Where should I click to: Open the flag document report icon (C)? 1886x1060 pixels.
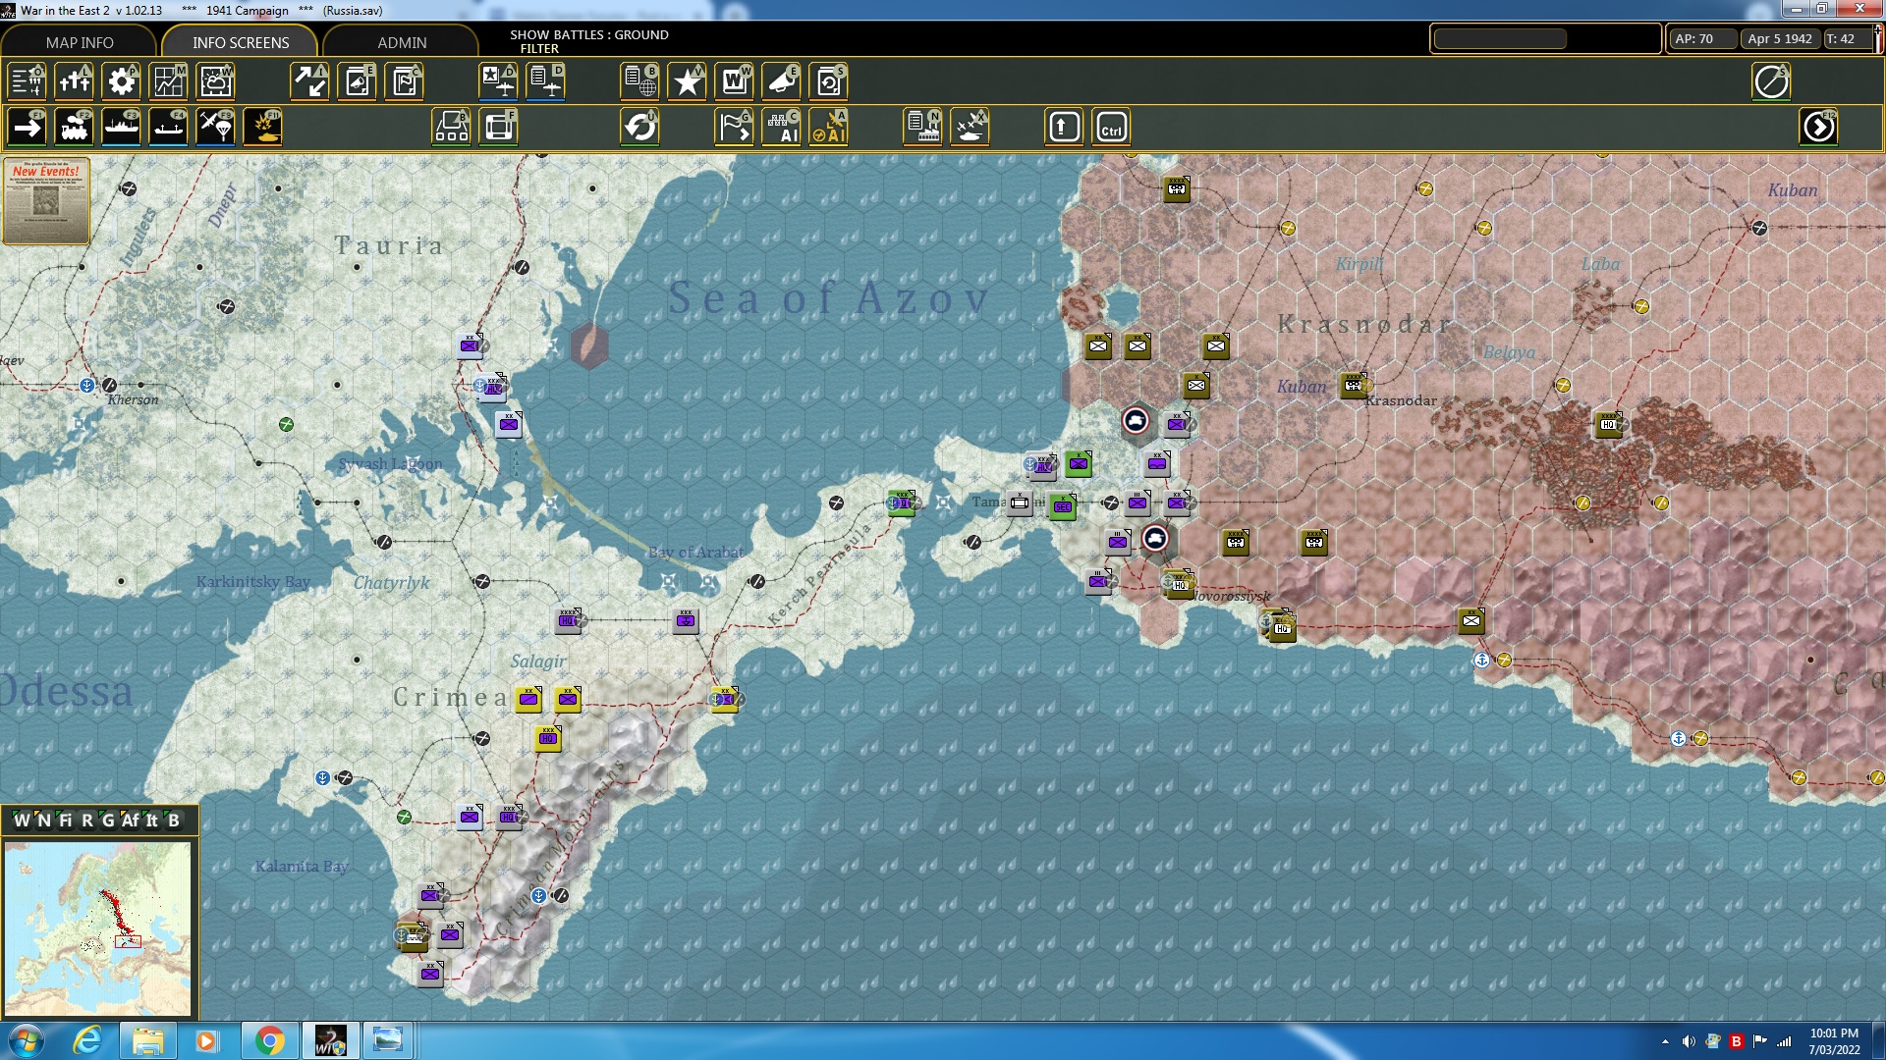click(405, 81)
